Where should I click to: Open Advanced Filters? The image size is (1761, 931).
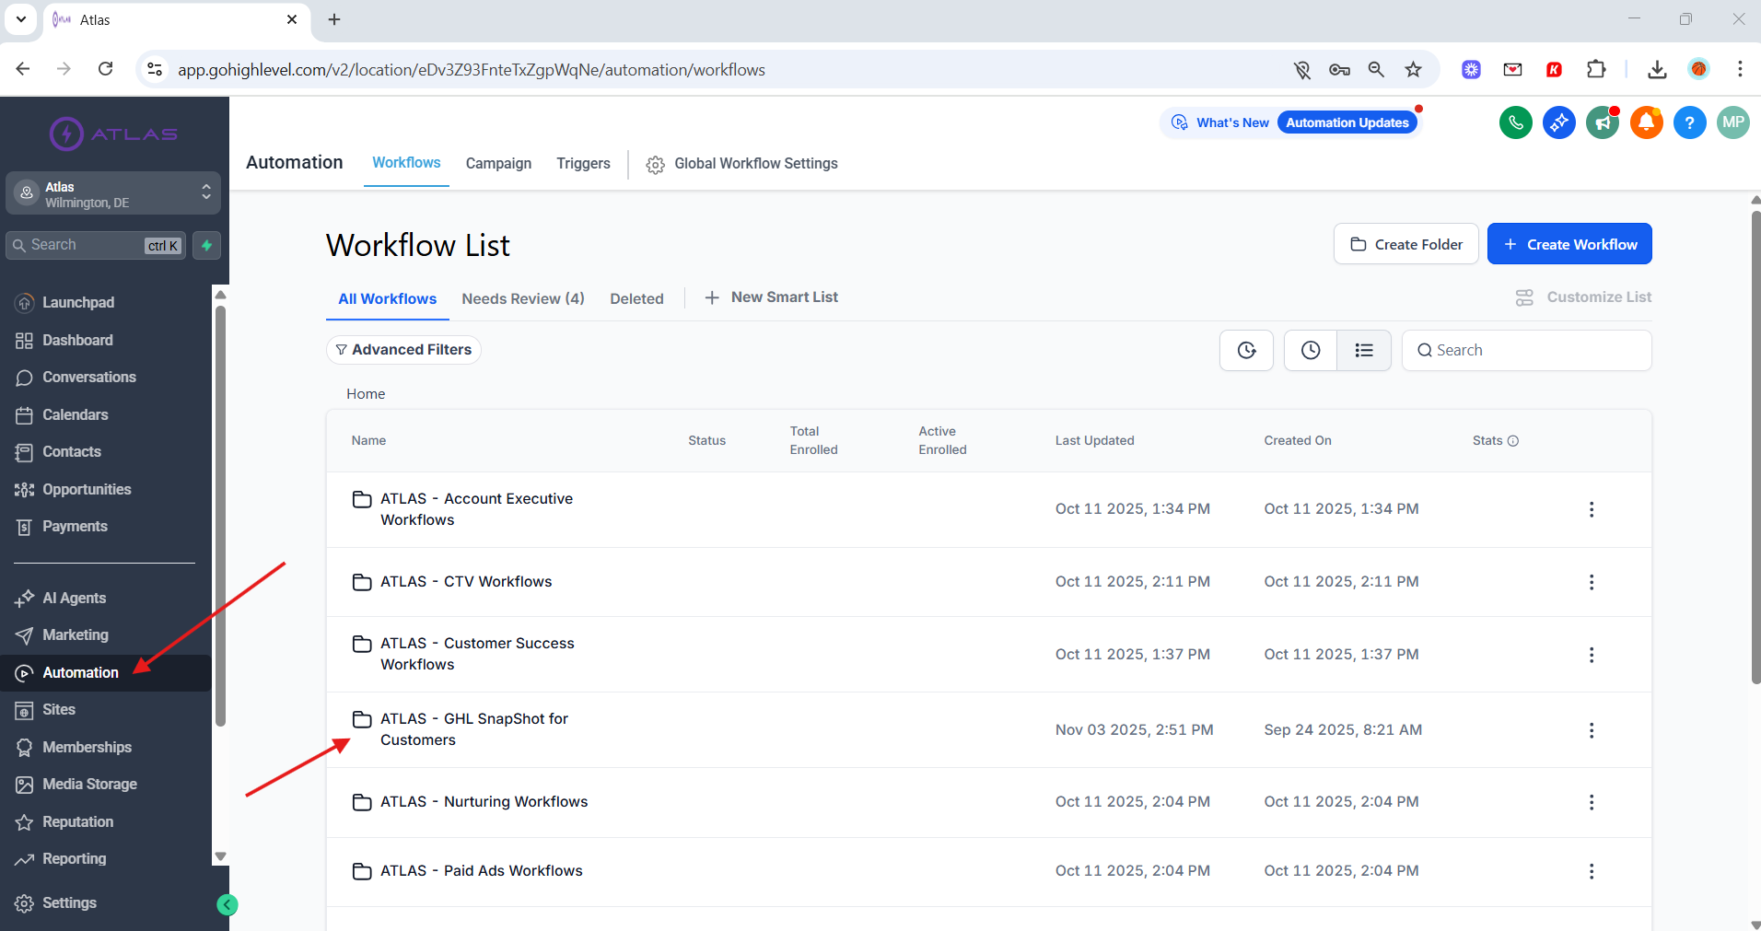click(403, 350)
